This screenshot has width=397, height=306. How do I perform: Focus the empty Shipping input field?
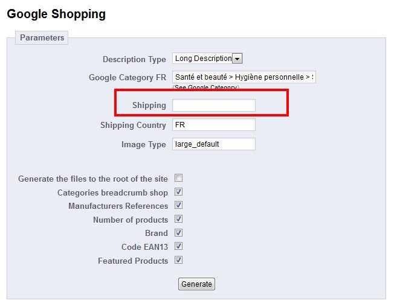214,105
